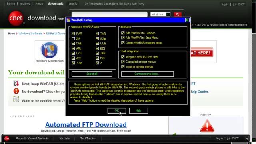Click the WinRAR Setup title icon

point(68,20)
